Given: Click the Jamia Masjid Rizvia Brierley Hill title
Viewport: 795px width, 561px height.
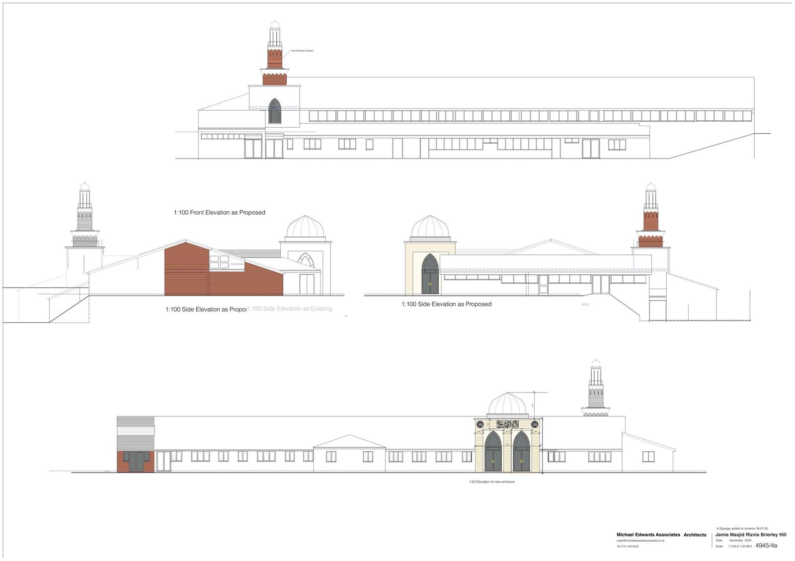Looking at the screenshot, I should pyautogui.click(x=751, y=535).
